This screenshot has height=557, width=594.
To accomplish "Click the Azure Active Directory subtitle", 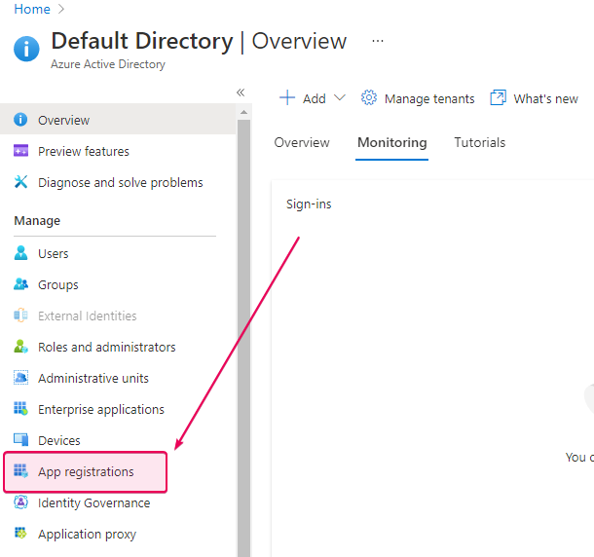I will point(108,64).
